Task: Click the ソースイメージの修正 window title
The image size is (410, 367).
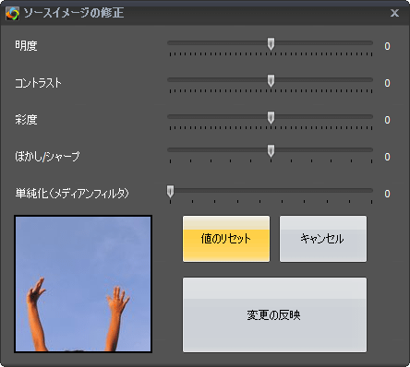Action: [x=74, y=13]
